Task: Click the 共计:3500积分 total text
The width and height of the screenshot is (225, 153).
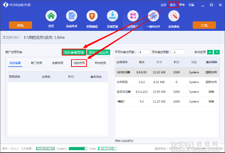Action: [x=124, y=141]
